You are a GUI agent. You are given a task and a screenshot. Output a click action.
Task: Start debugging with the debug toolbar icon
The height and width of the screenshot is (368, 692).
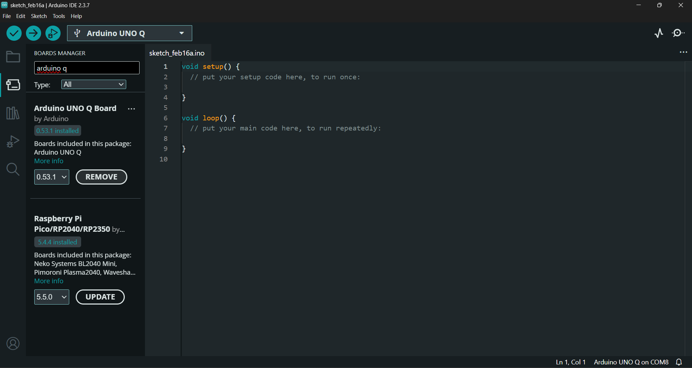[53, 34]
